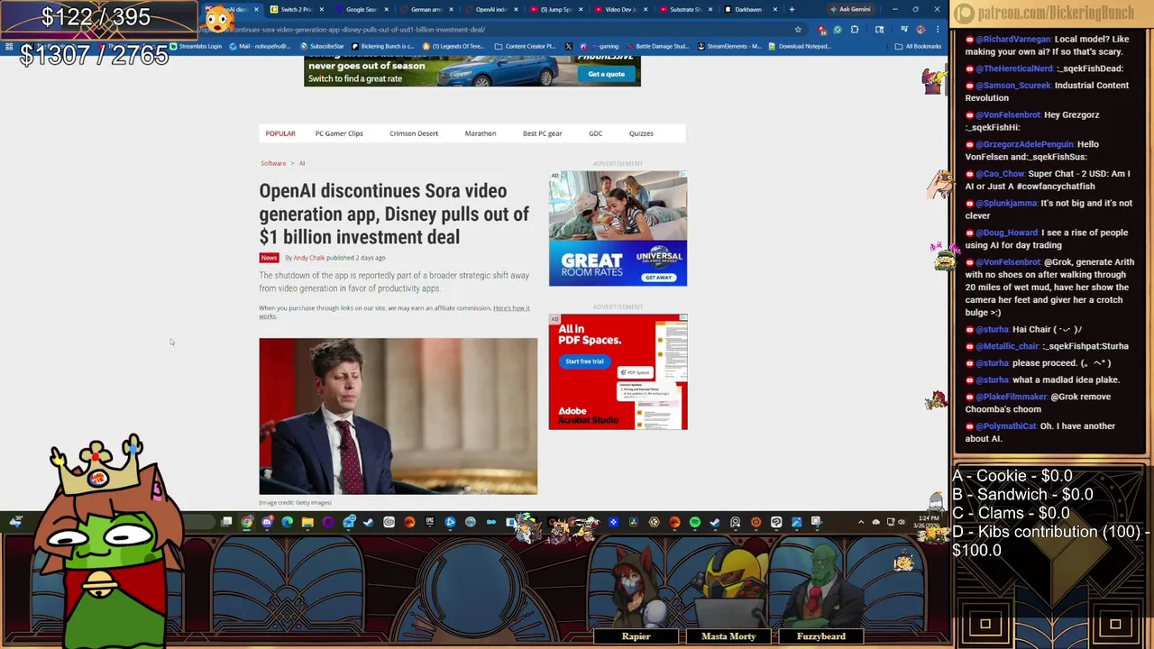Open the Ask Gemini button
1154x649 pixels.
(850, 9)
